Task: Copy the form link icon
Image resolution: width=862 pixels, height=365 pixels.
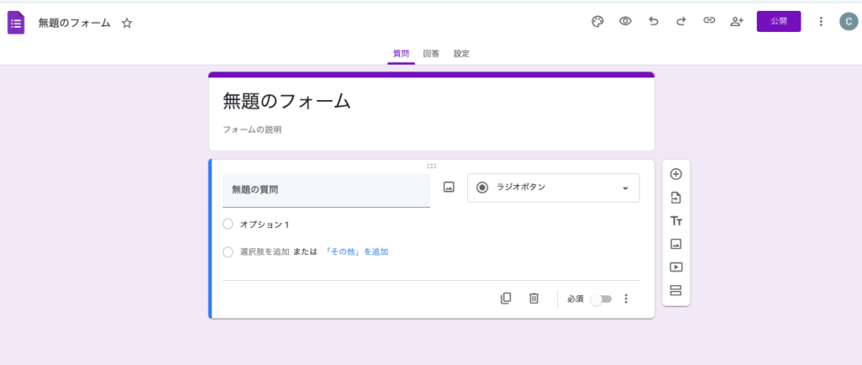Action: point(709,22)
